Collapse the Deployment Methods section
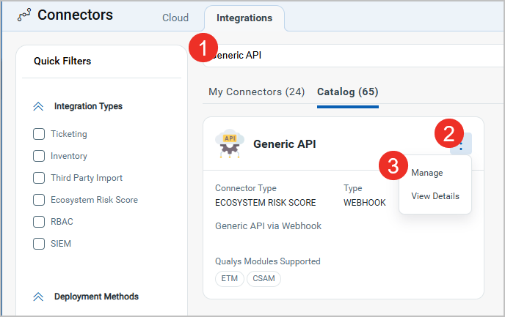505x317 pixels. click(39, 297)
